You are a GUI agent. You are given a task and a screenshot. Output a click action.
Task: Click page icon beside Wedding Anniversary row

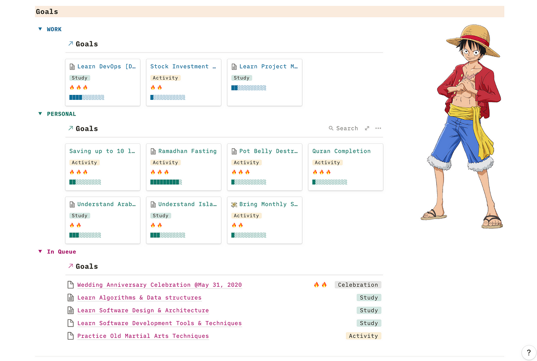point(70,285)
